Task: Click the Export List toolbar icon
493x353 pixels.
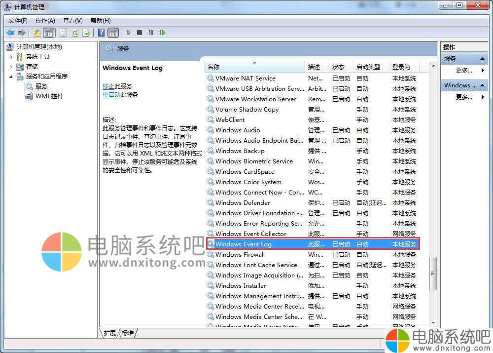Action: tap(86, 33)
